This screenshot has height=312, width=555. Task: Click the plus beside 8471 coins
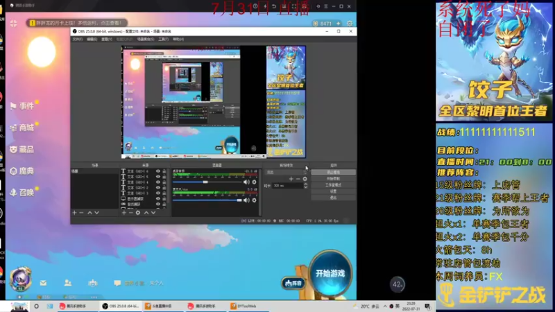click(x=339, y=24)
